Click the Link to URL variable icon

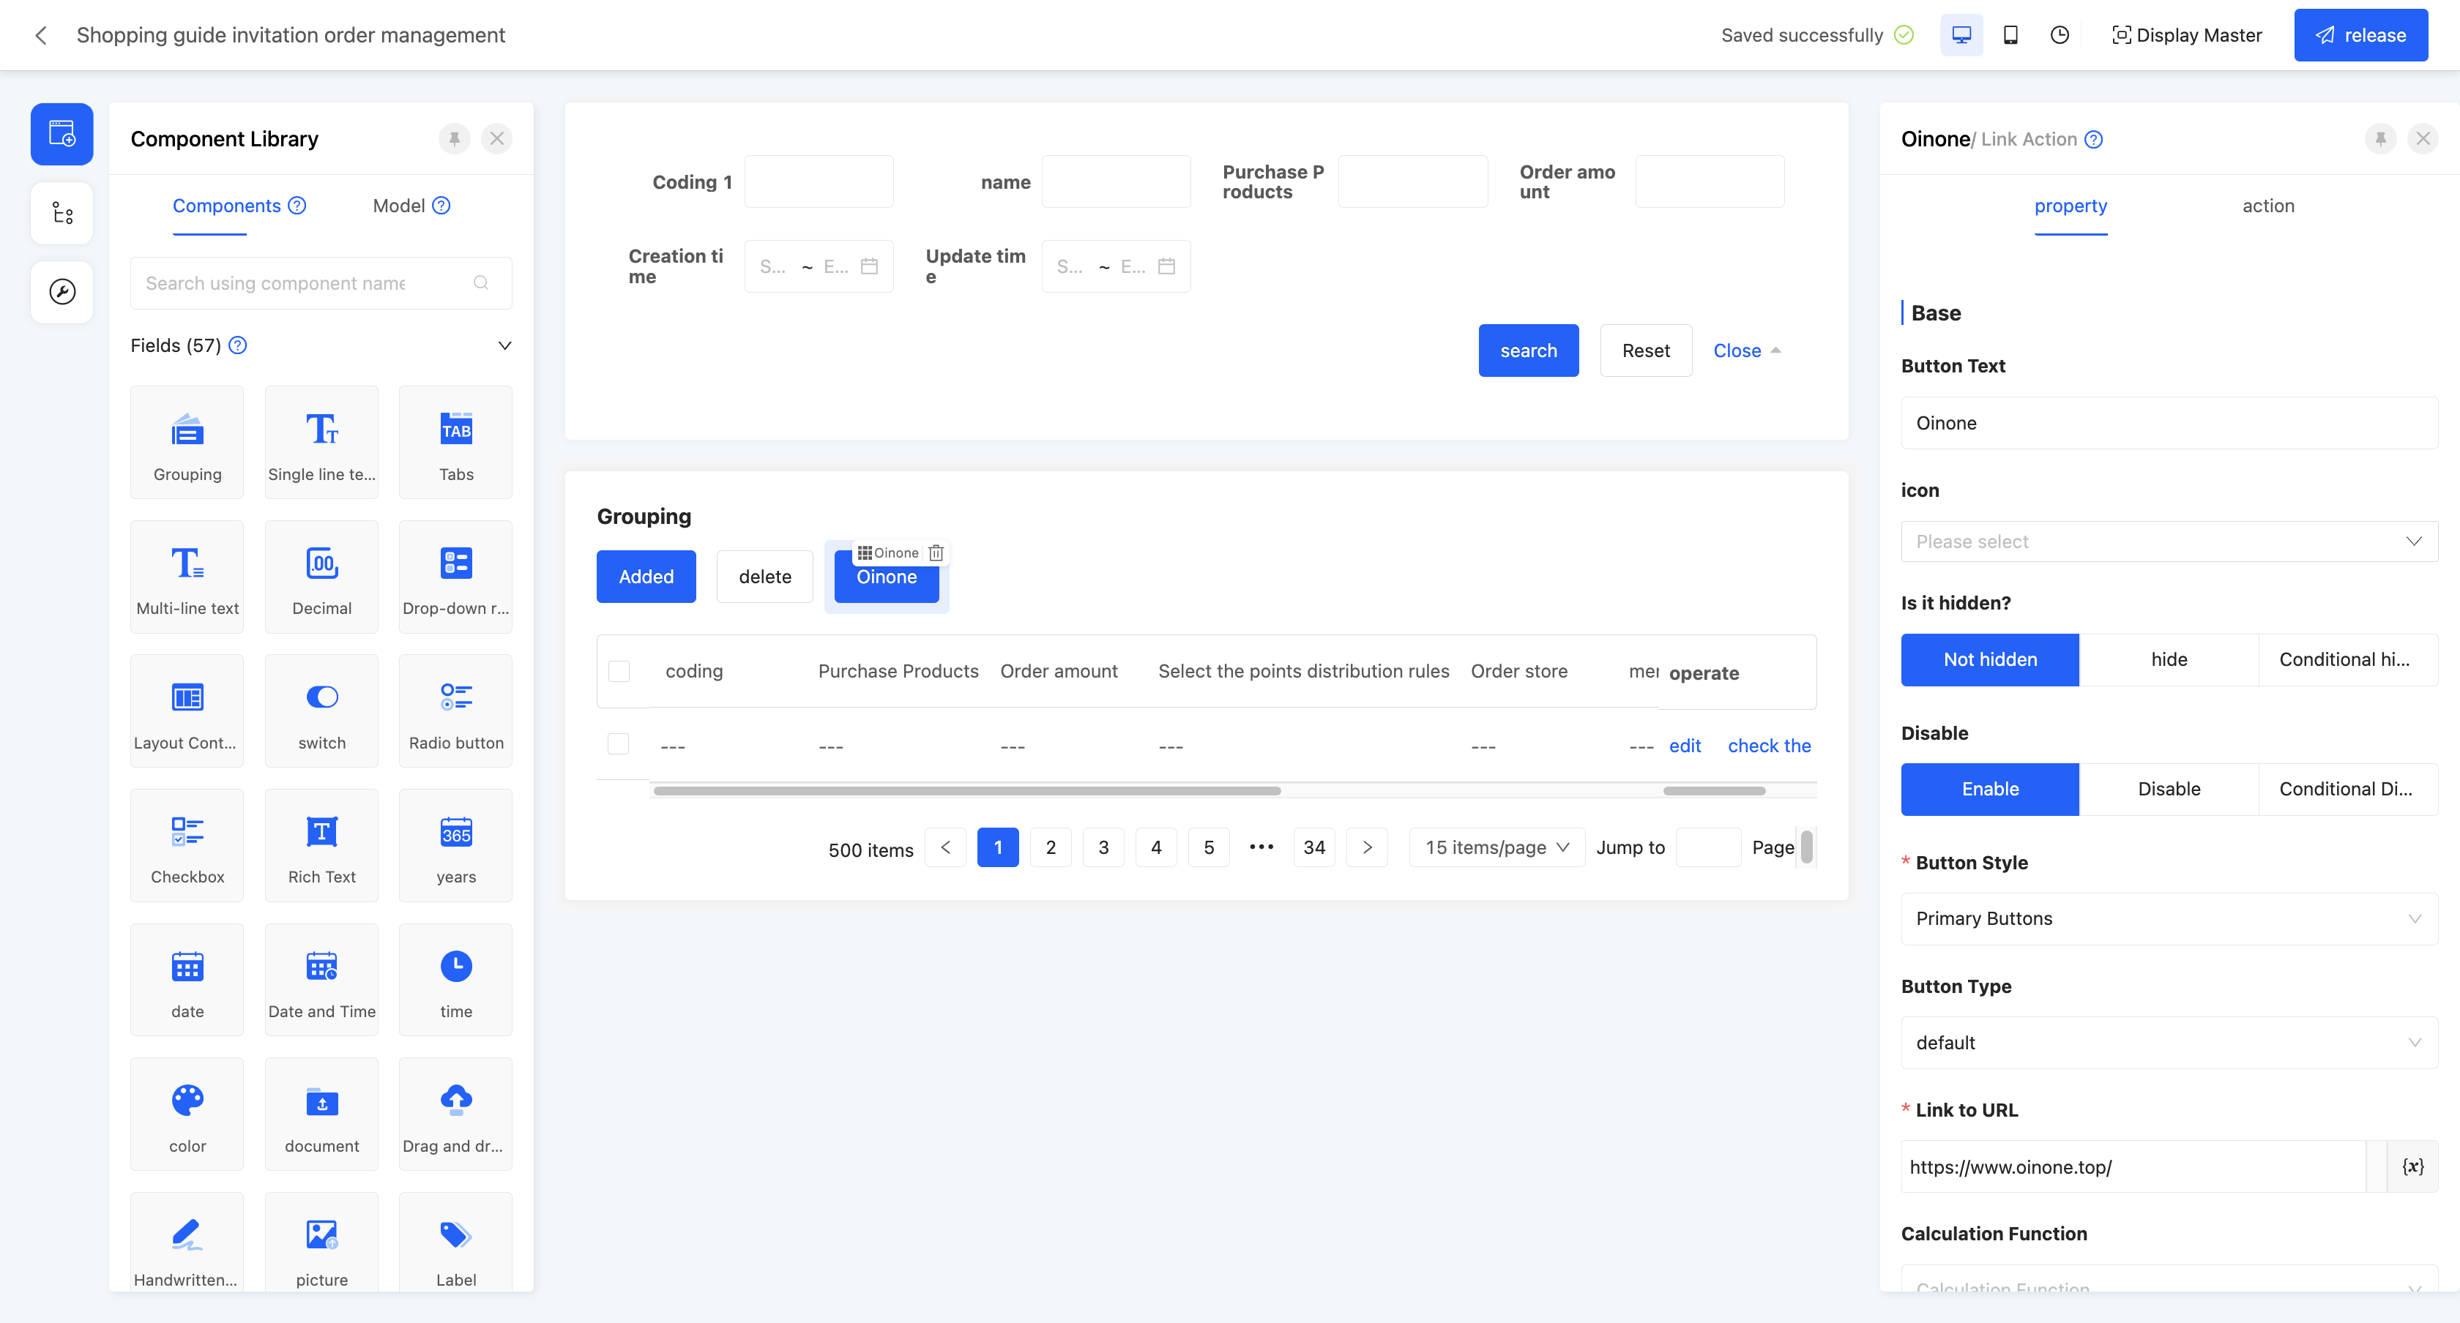(x=2412, y=1166)
